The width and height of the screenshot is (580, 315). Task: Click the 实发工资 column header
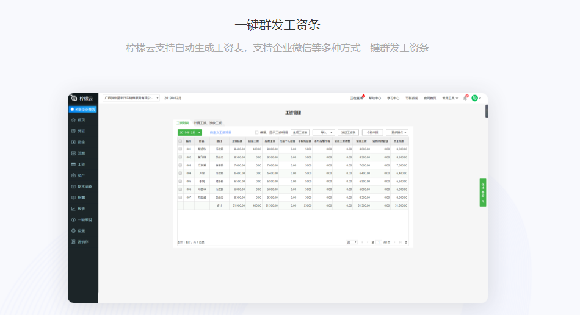[x=361, y=141]
